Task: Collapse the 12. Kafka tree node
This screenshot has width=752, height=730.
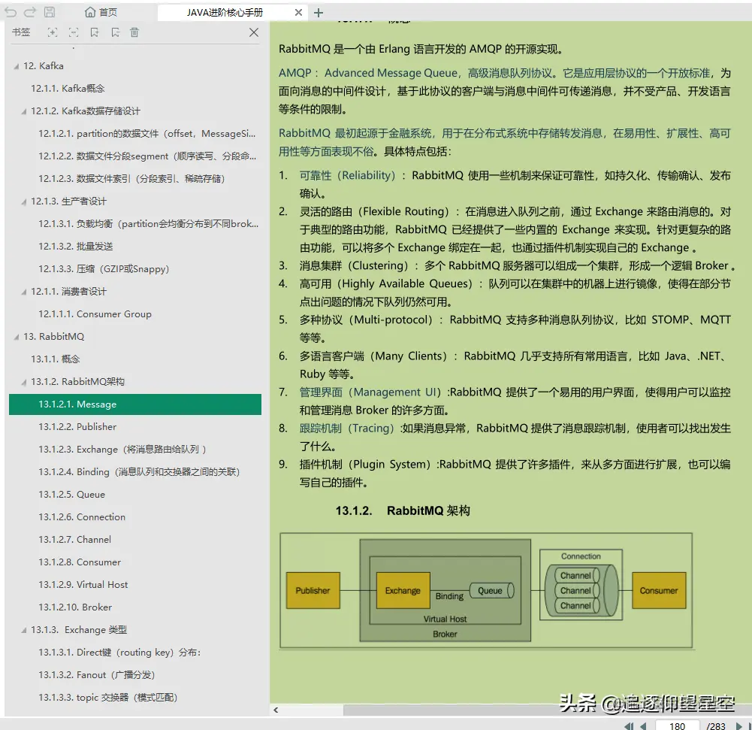Action: pyautogui.click(x=17, y=66)
